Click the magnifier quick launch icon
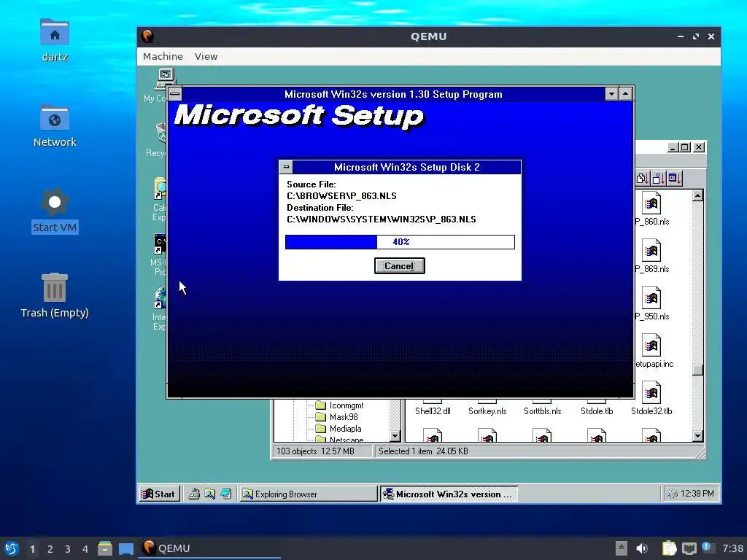 point(209,494)
